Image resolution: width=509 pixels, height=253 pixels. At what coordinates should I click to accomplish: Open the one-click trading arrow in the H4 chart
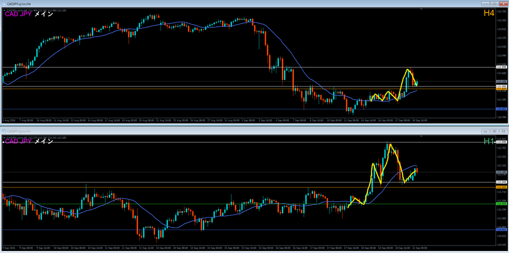tap(4, 10)
